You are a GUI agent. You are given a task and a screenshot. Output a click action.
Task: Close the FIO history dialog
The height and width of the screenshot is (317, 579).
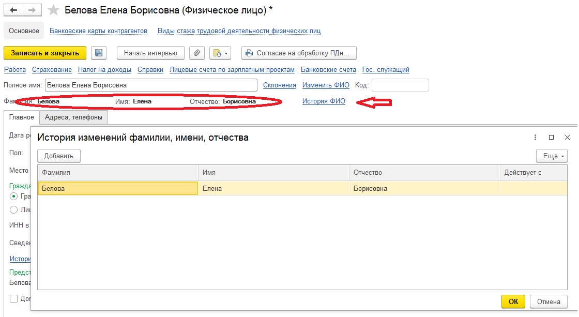[567, 138]
